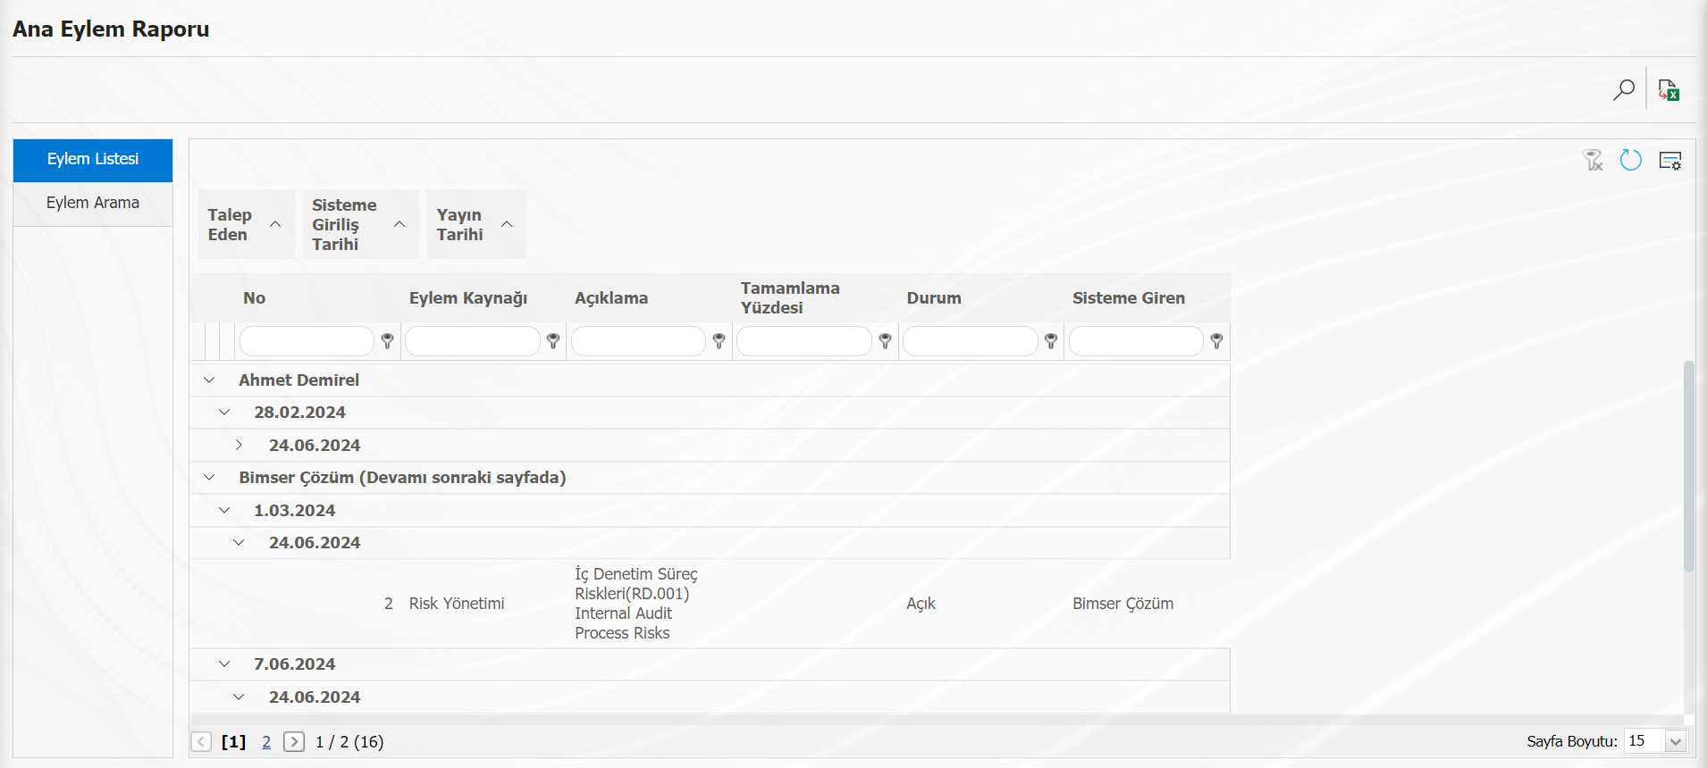
Task: Sort by the No column header
Action: tap(255, 298)
